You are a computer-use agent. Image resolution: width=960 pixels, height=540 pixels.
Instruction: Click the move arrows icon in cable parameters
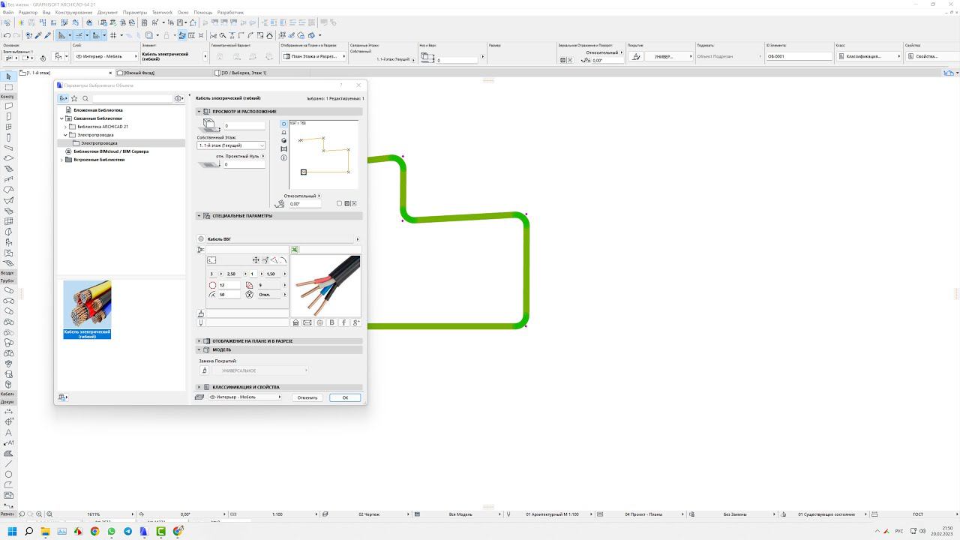coord(256,260)
